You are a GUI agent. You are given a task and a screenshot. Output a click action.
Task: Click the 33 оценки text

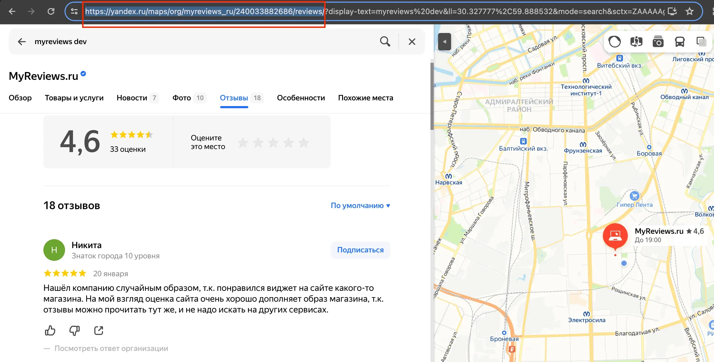pyautogui.click(x=128, y=149)
